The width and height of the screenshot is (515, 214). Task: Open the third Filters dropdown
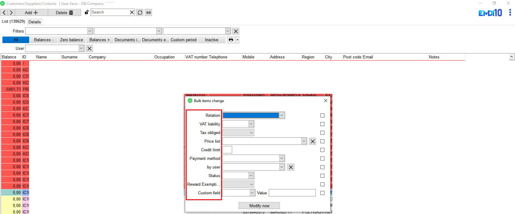point(228,31)
